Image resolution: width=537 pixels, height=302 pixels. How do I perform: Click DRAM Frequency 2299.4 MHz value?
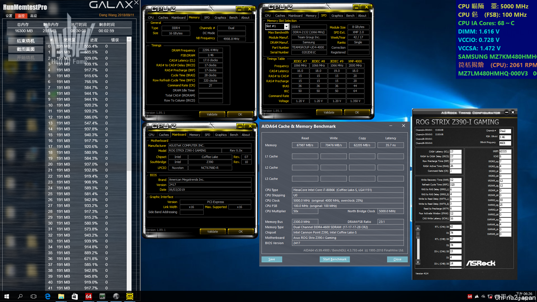[211, 50]
